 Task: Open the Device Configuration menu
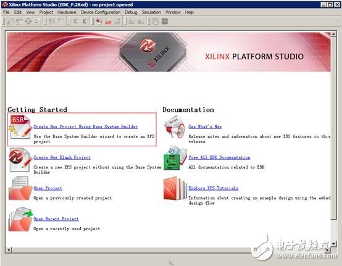(101, 12)
